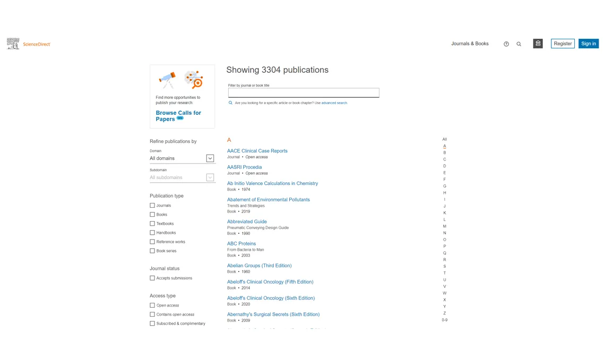Jump to letter T in alphabet index
605x356 pixels.
click(x=445, y=273)
